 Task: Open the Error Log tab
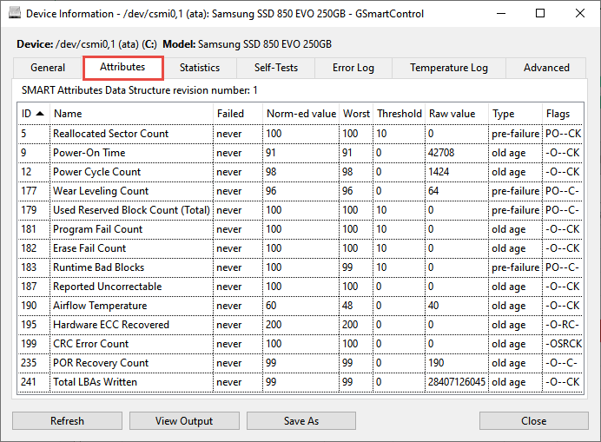[353, 68]
